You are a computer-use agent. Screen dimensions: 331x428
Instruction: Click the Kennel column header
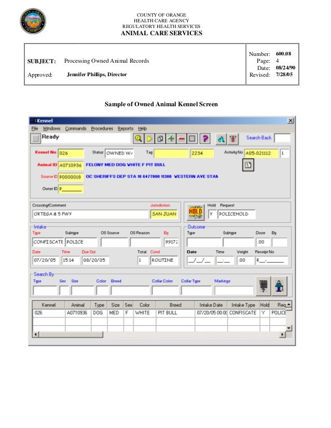pos(48,305)
